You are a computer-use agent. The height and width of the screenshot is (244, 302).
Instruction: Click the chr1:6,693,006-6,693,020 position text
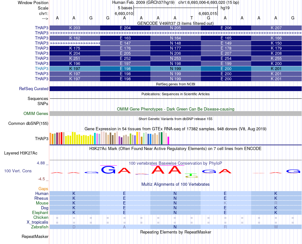(209, 3)
